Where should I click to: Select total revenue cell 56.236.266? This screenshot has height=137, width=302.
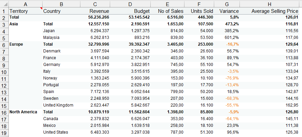[95, 17]
